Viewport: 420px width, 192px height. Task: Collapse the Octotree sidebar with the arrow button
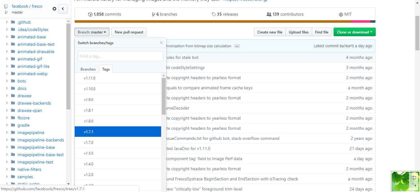63,9
